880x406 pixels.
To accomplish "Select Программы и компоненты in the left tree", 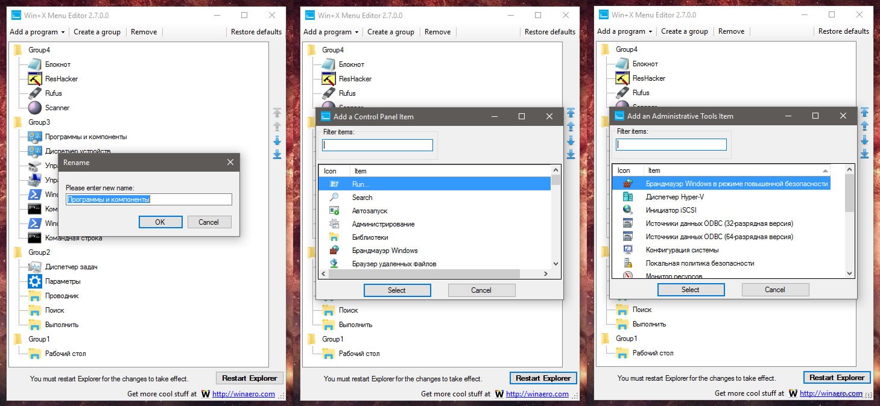I will click(86, 137).
